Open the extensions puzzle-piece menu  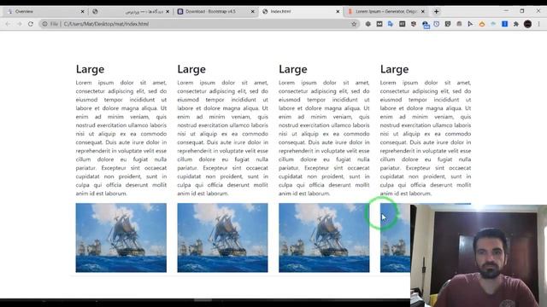(516, 24)
